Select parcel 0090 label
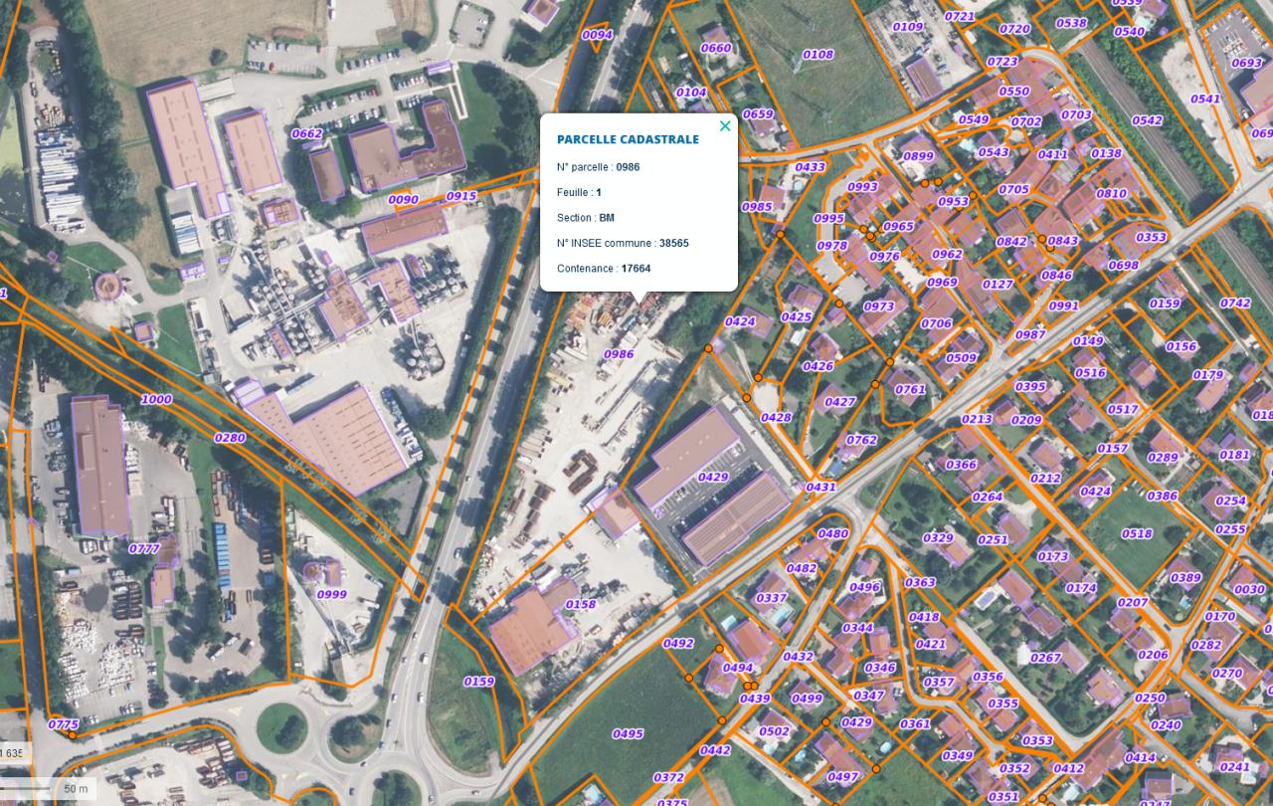The height and width of the screenshot is (806, 1273). coord(403,200)
